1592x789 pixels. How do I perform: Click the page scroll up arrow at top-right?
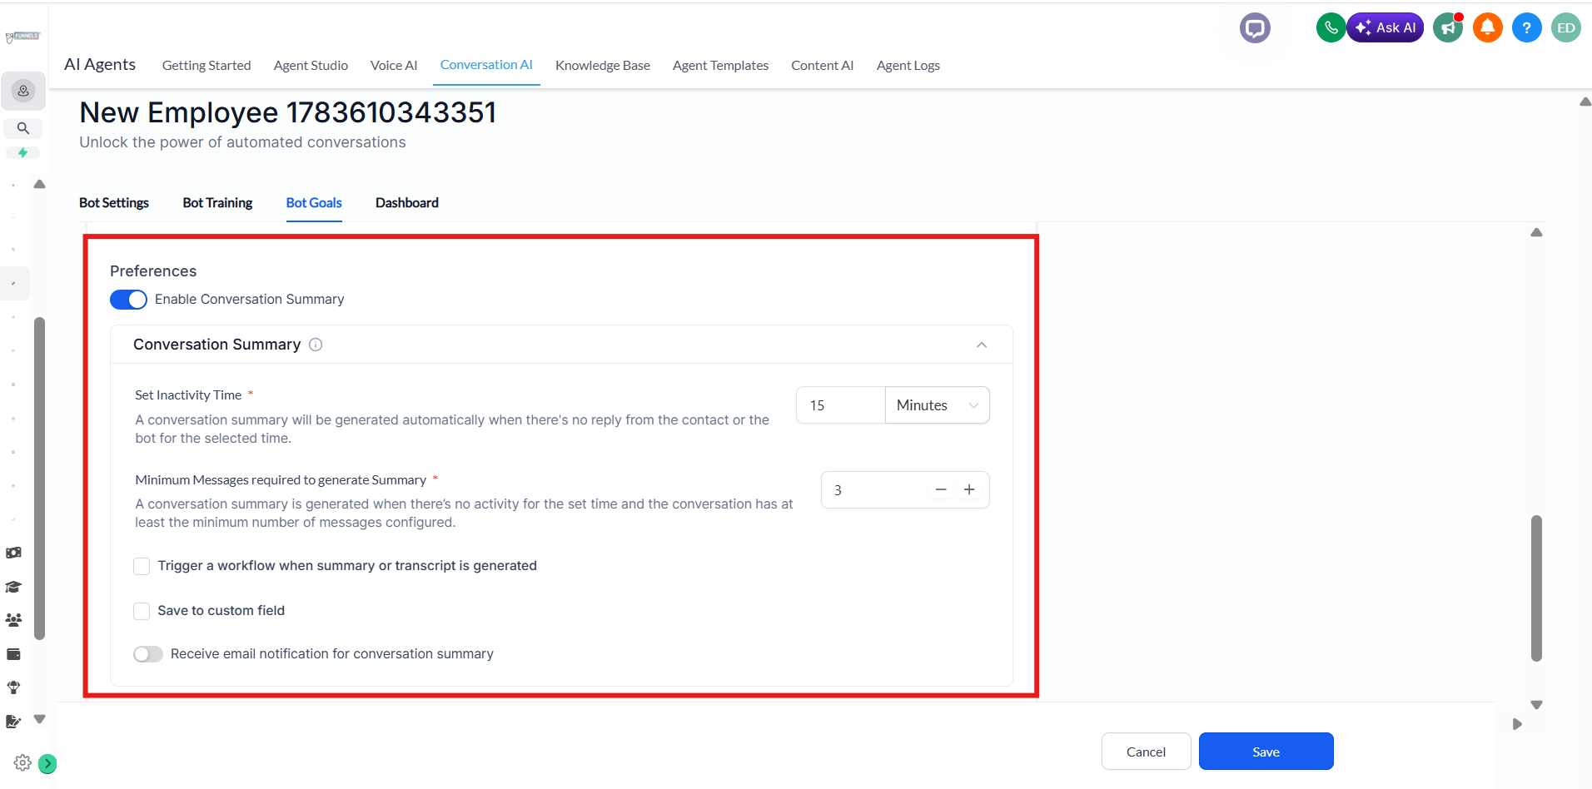click(x=1585, y=102)
